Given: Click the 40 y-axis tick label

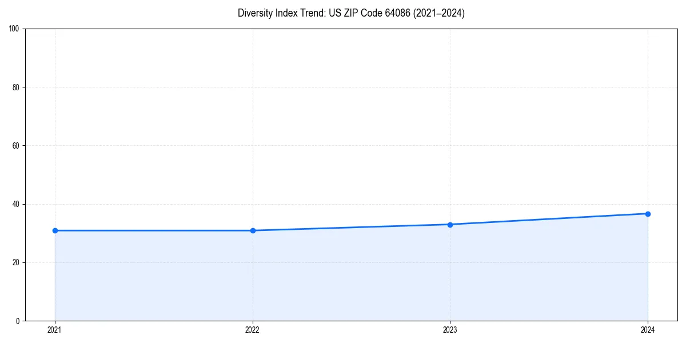Looking at the screenshot, I should click(15, 202).
